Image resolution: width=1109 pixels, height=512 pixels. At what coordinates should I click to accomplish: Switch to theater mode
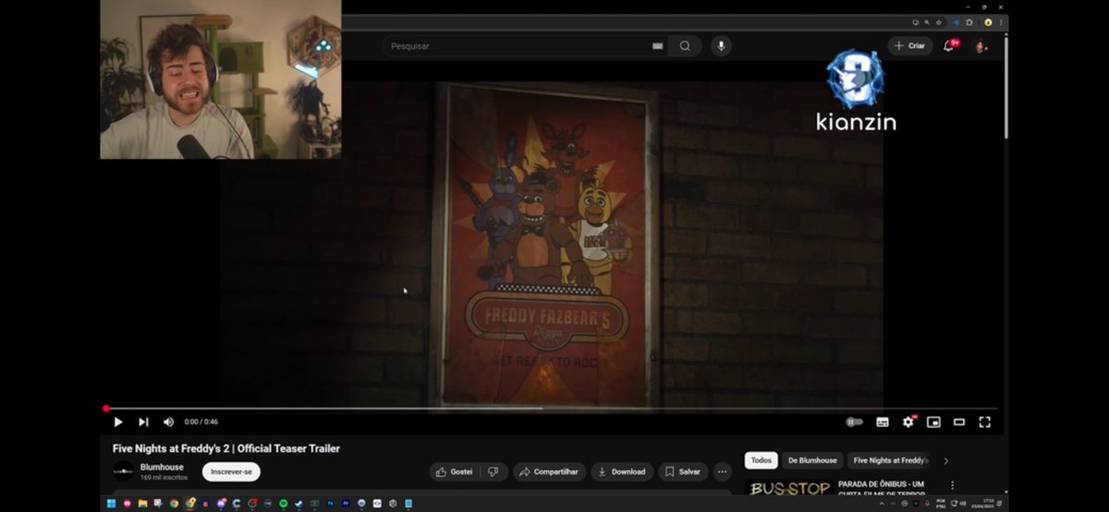(x=959, y=421)
